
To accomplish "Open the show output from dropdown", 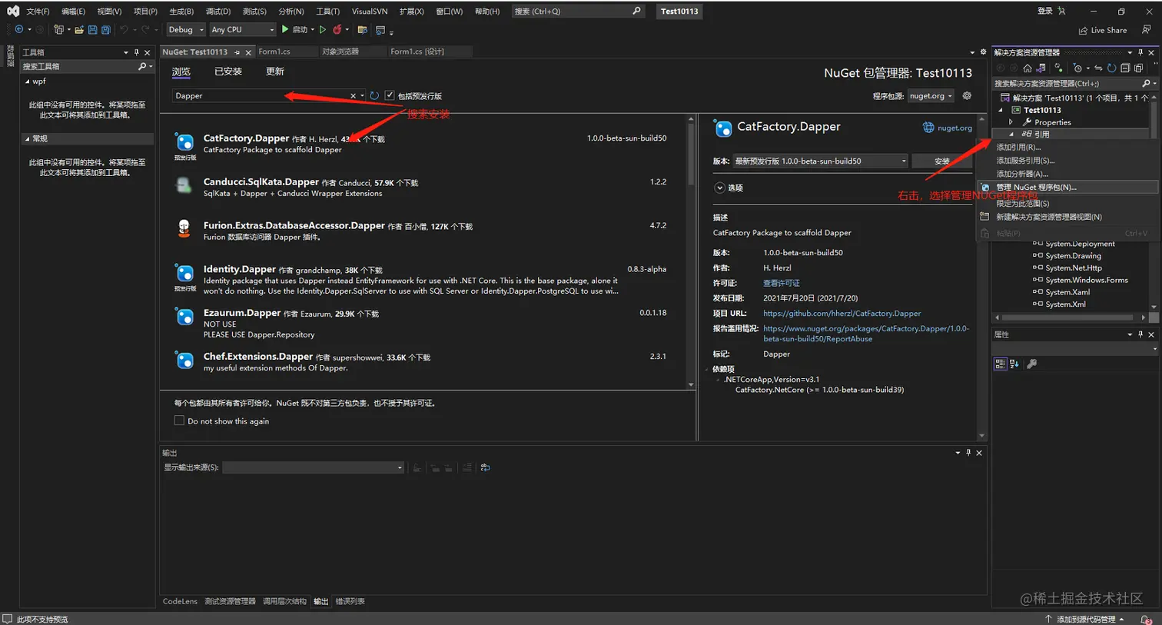I will tap(313, 467).
